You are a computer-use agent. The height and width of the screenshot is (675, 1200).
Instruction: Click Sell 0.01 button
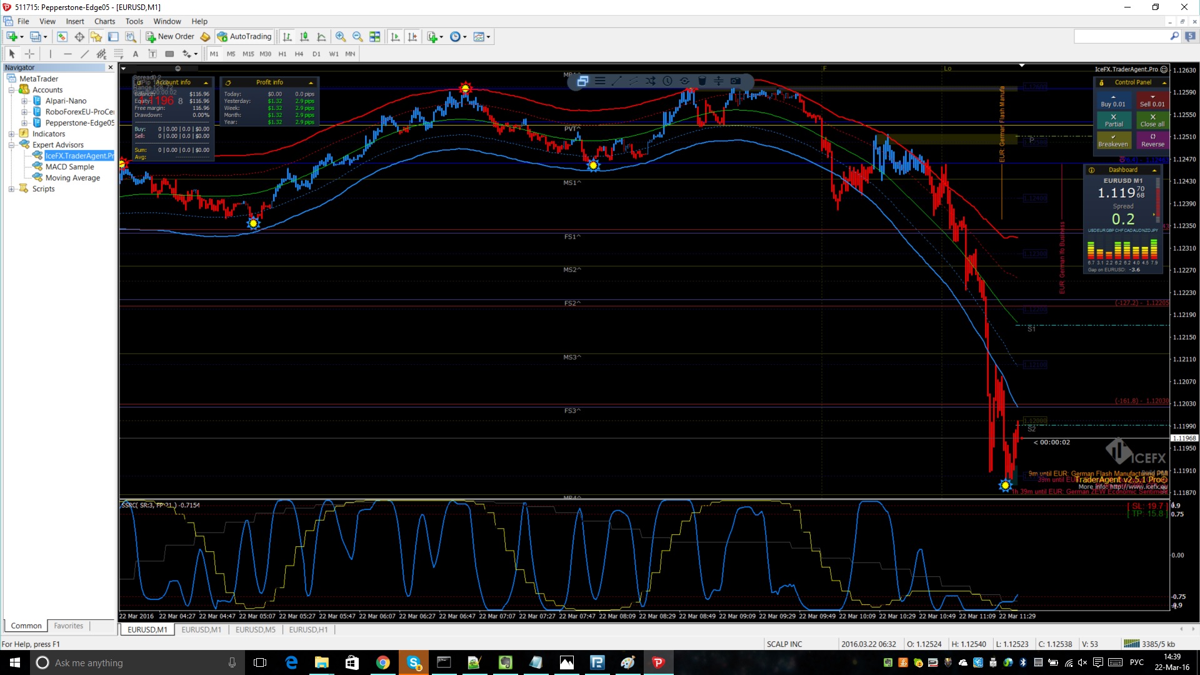coord(1152,101)
